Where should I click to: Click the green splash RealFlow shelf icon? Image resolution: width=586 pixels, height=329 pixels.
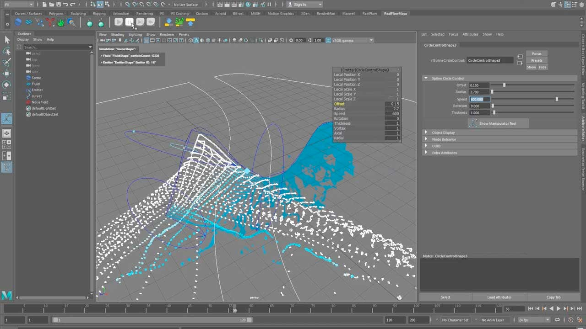click(x=61, y=22)
